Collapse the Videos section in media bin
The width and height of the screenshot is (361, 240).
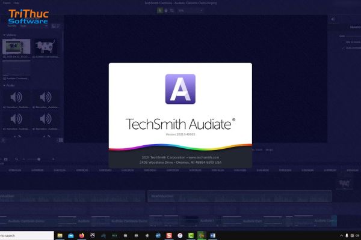(x=4, y=35)
